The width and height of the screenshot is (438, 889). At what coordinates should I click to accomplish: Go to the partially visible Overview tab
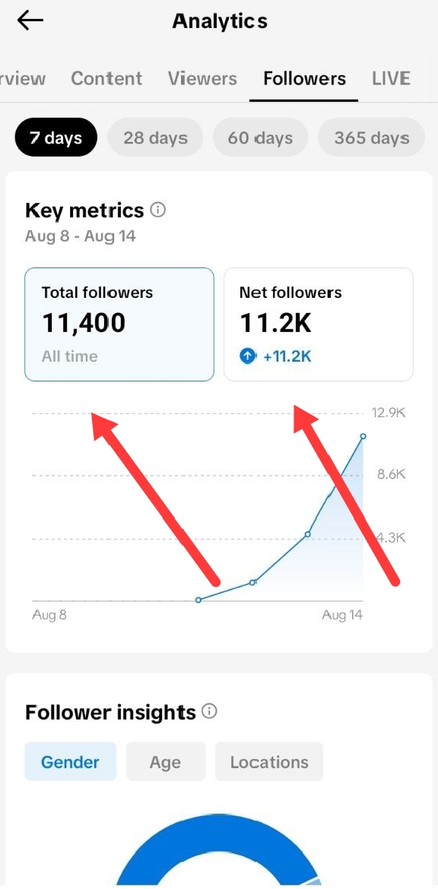pyautogui.click(x=23, y=78)
